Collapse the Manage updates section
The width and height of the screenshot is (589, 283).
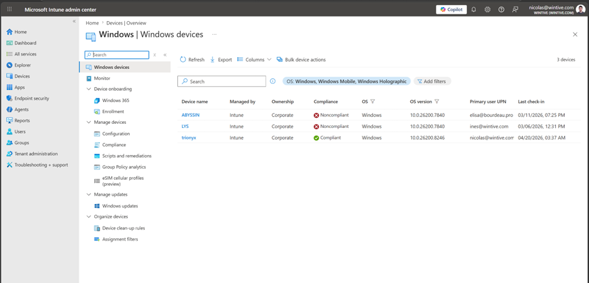point(89,195)
